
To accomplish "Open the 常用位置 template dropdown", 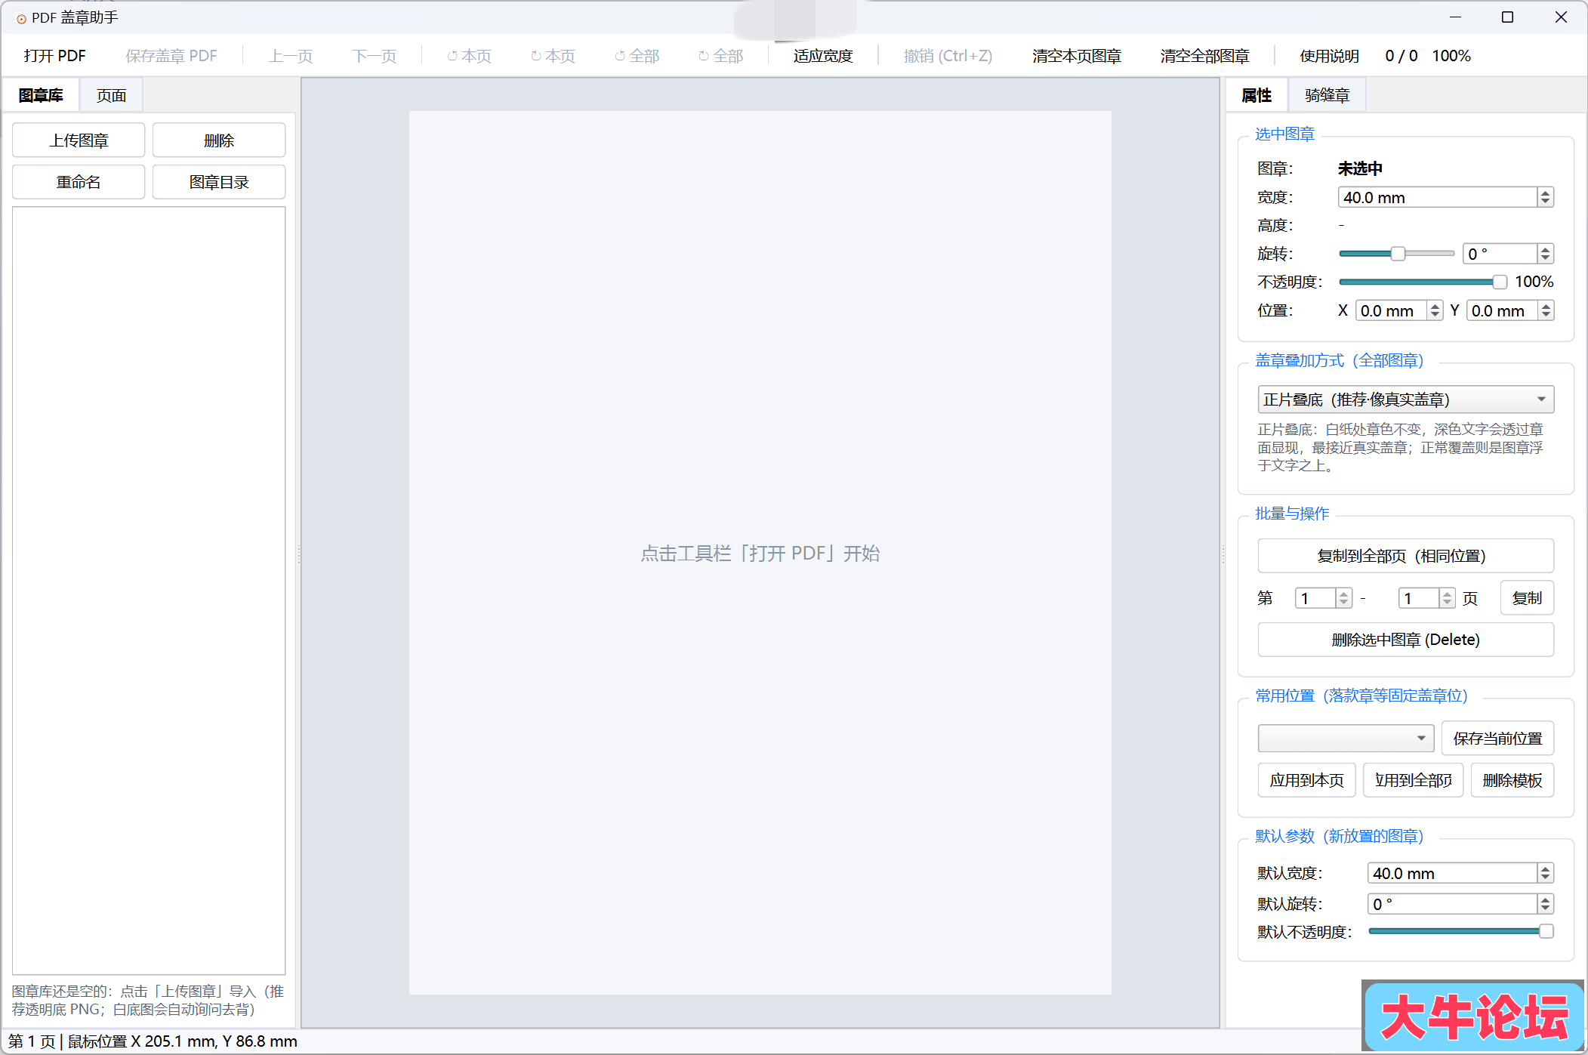I will pyautogui.click(x=1346, y=738).
